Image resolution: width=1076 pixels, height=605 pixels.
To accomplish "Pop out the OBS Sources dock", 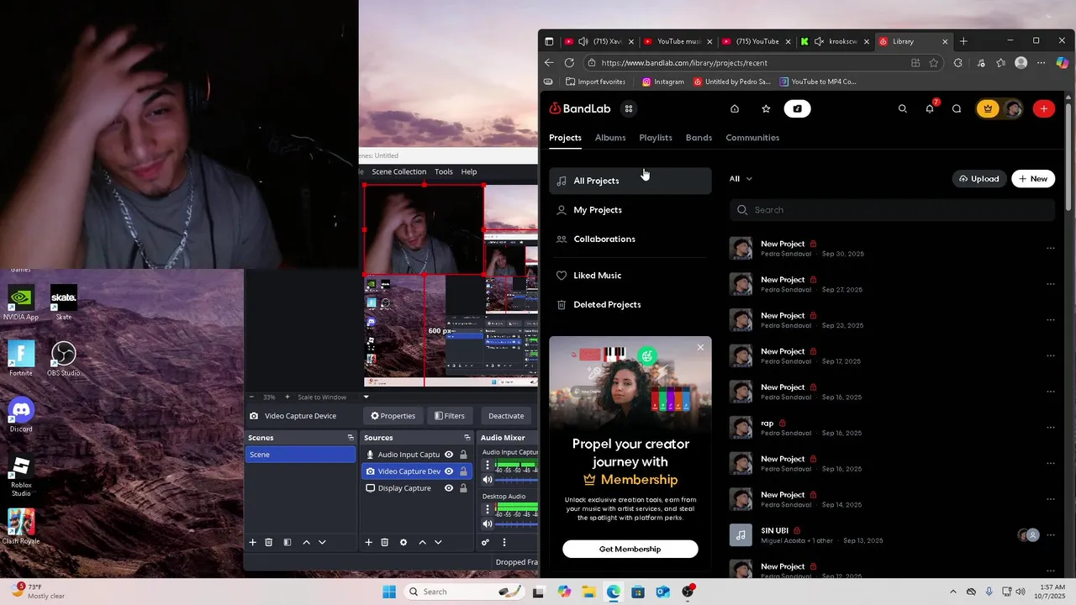I will click(467, 438).
